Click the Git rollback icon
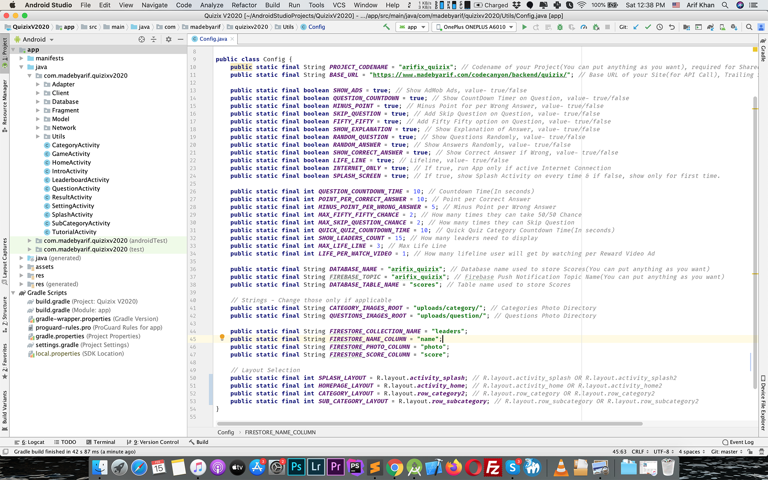This screenshot has width=768, height=480. (x=672, y=27)
